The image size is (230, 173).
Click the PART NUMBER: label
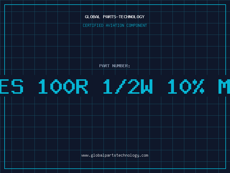115,66
